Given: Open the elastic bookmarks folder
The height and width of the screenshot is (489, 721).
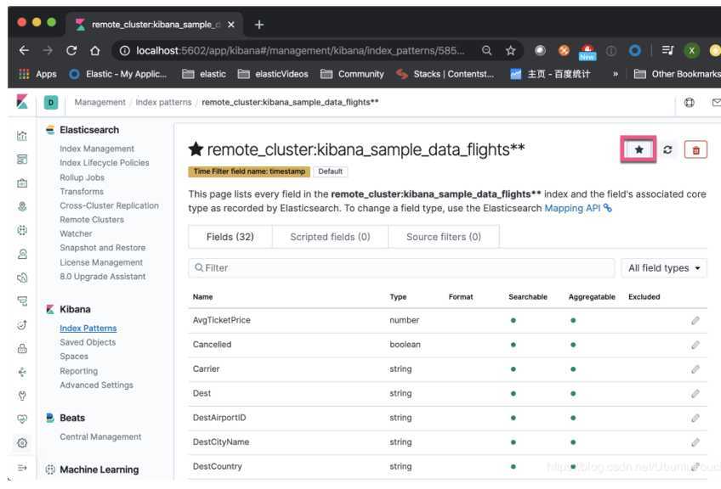Looking at the screenshot, I should click(204, 74).
